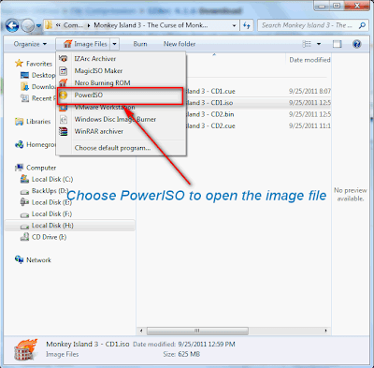Click the WinRAR archiver books icon
This screenshot has height=368, width=374.
tap(64, 131)
